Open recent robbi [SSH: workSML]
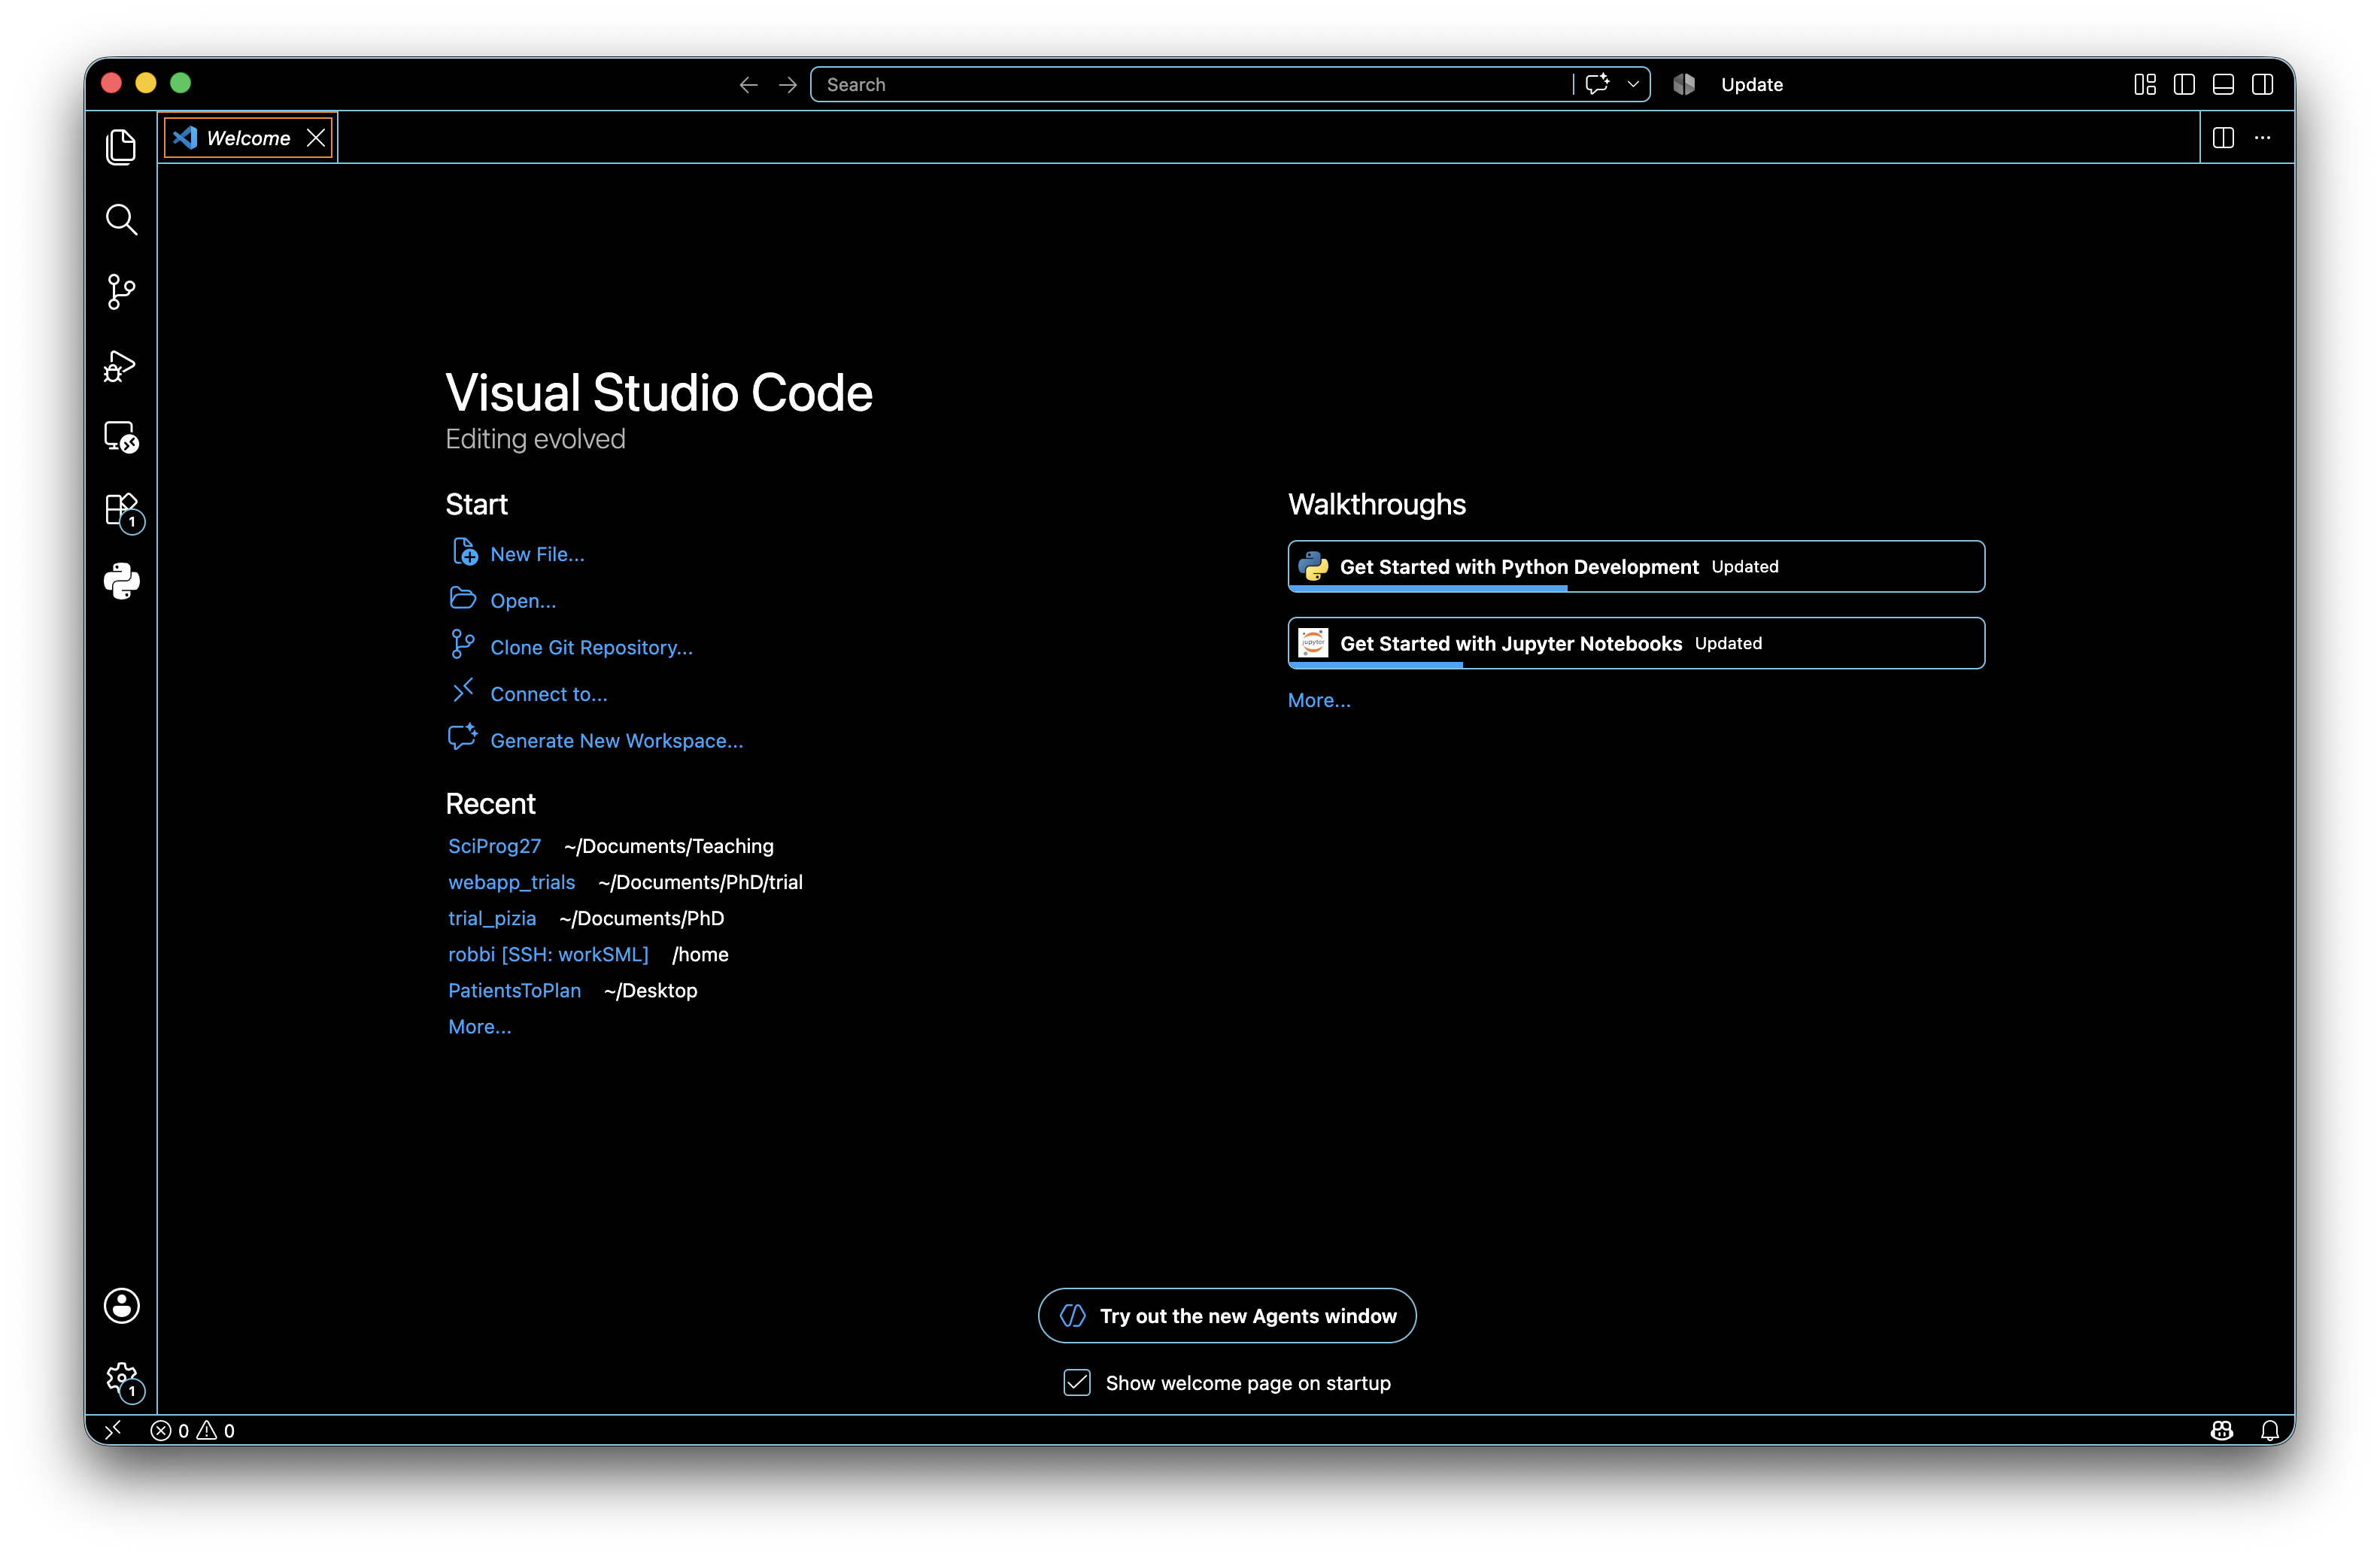Viewport: 2380px width, 1557px height. tap(548, 954)
